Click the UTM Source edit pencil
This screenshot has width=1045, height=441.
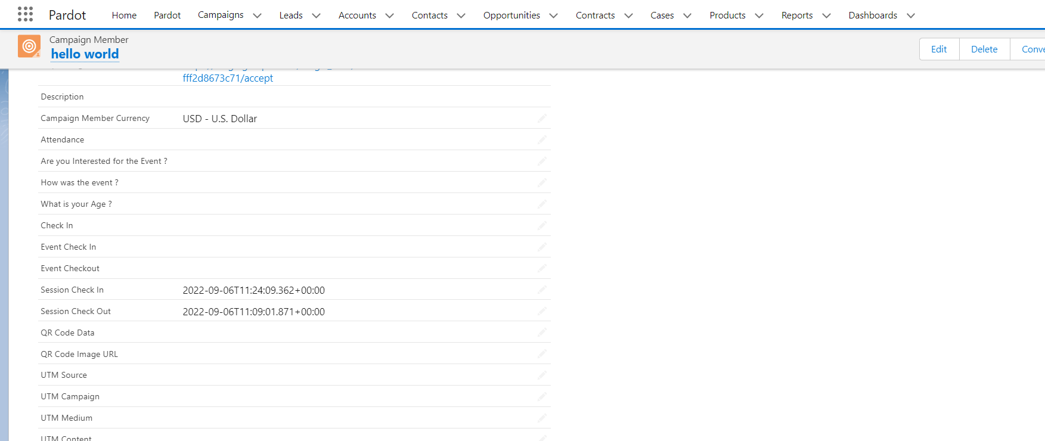point(541,375)
